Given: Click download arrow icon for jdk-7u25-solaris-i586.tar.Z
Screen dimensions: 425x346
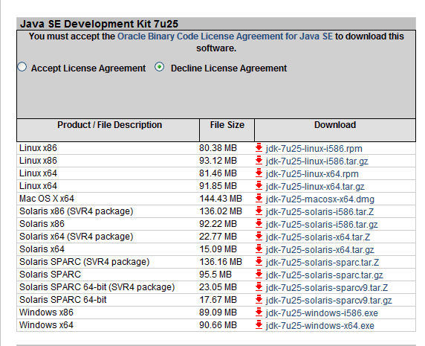Looking at the screenshot, I should click(x=259, y=211).
